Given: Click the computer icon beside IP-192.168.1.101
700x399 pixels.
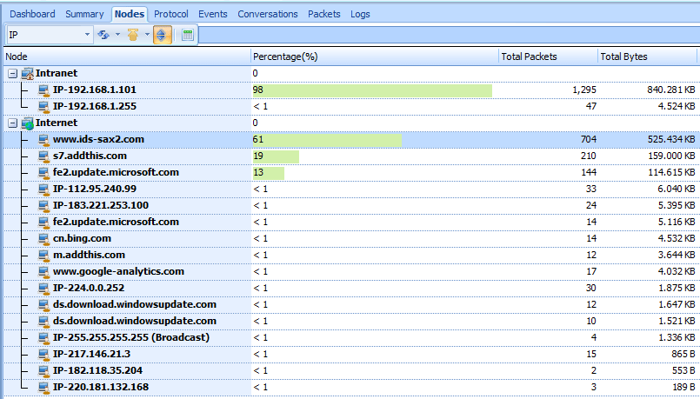Looking at the screenshot, I should (x=43, y=90).
